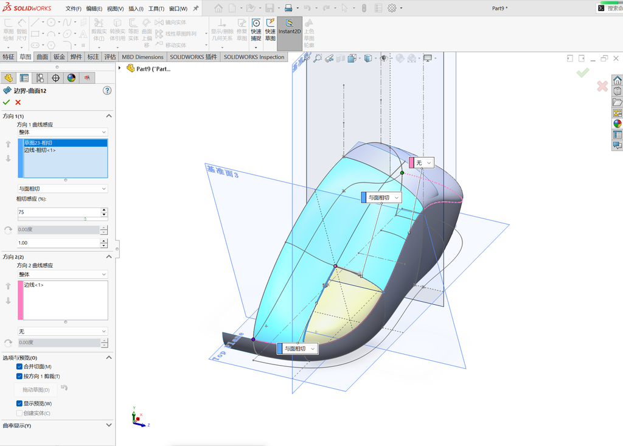Screen dimensions: 623x446
Task: Move direction 1 curve down arrow
Action: tap(8, 158)
